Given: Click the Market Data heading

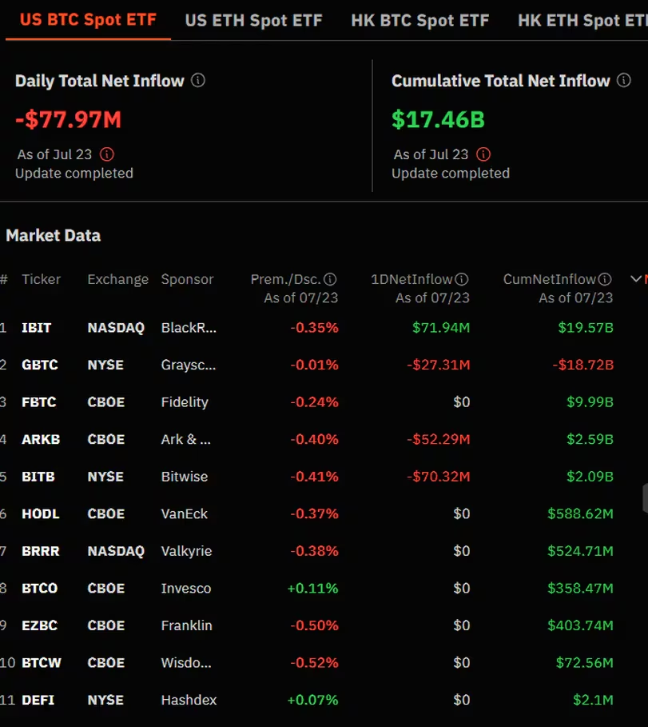Looking at the screenshot, I should pos(54,235).
